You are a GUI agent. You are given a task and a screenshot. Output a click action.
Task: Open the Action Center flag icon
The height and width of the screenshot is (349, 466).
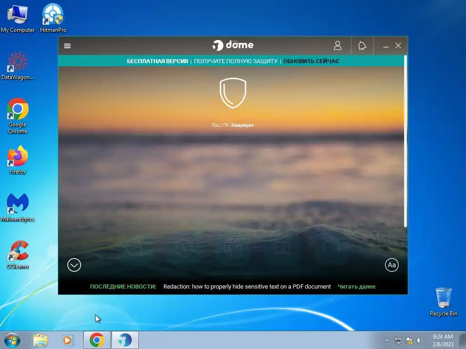(409, 340)
